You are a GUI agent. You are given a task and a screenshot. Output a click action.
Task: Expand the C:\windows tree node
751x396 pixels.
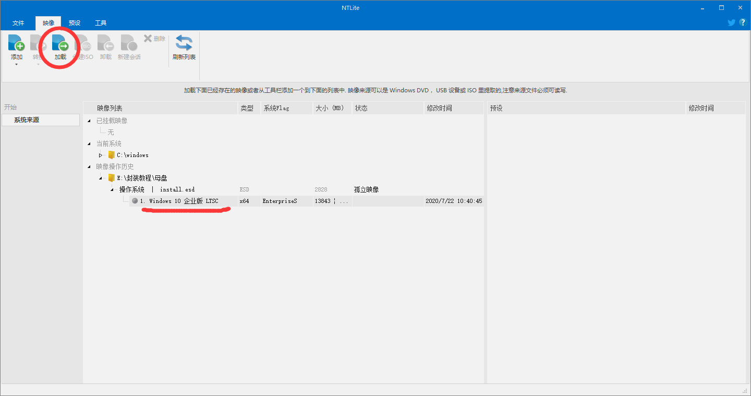(101, 155)
